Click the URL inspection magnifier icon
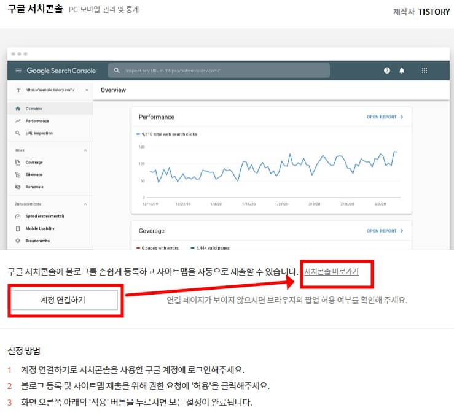 tap(18, 133)
